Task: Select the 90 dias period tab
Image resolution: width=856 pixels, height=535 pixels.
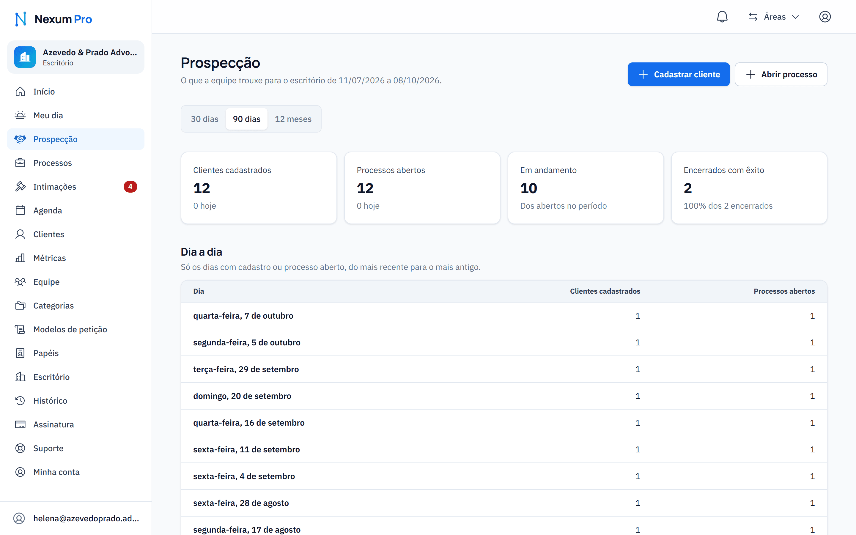Action: coord(246,119)
